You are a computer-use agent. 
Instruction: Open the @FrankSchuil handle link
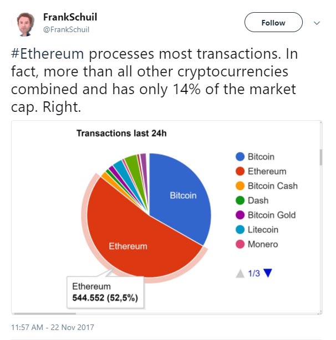tap(67, 29)
